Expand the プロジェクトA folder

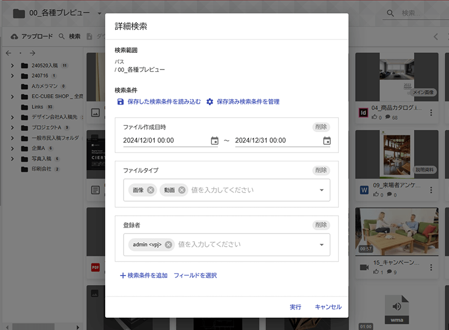[x=12, y=128]
